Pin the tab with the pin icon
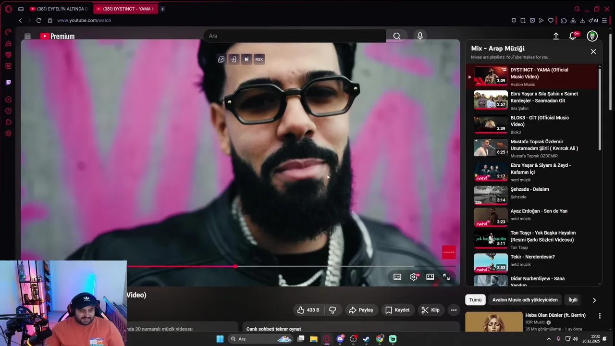The width and height of the screenshot is (615, 346). pos(514,21)
